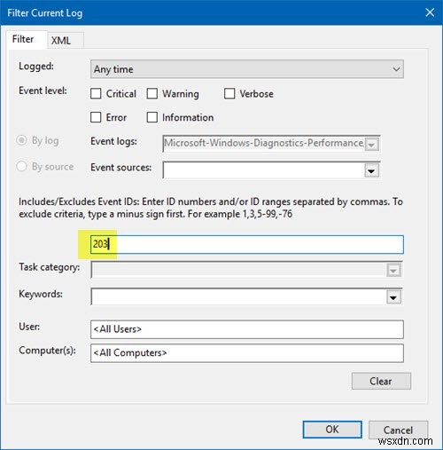
Task: Click the User text field
Action: (247, 329)
